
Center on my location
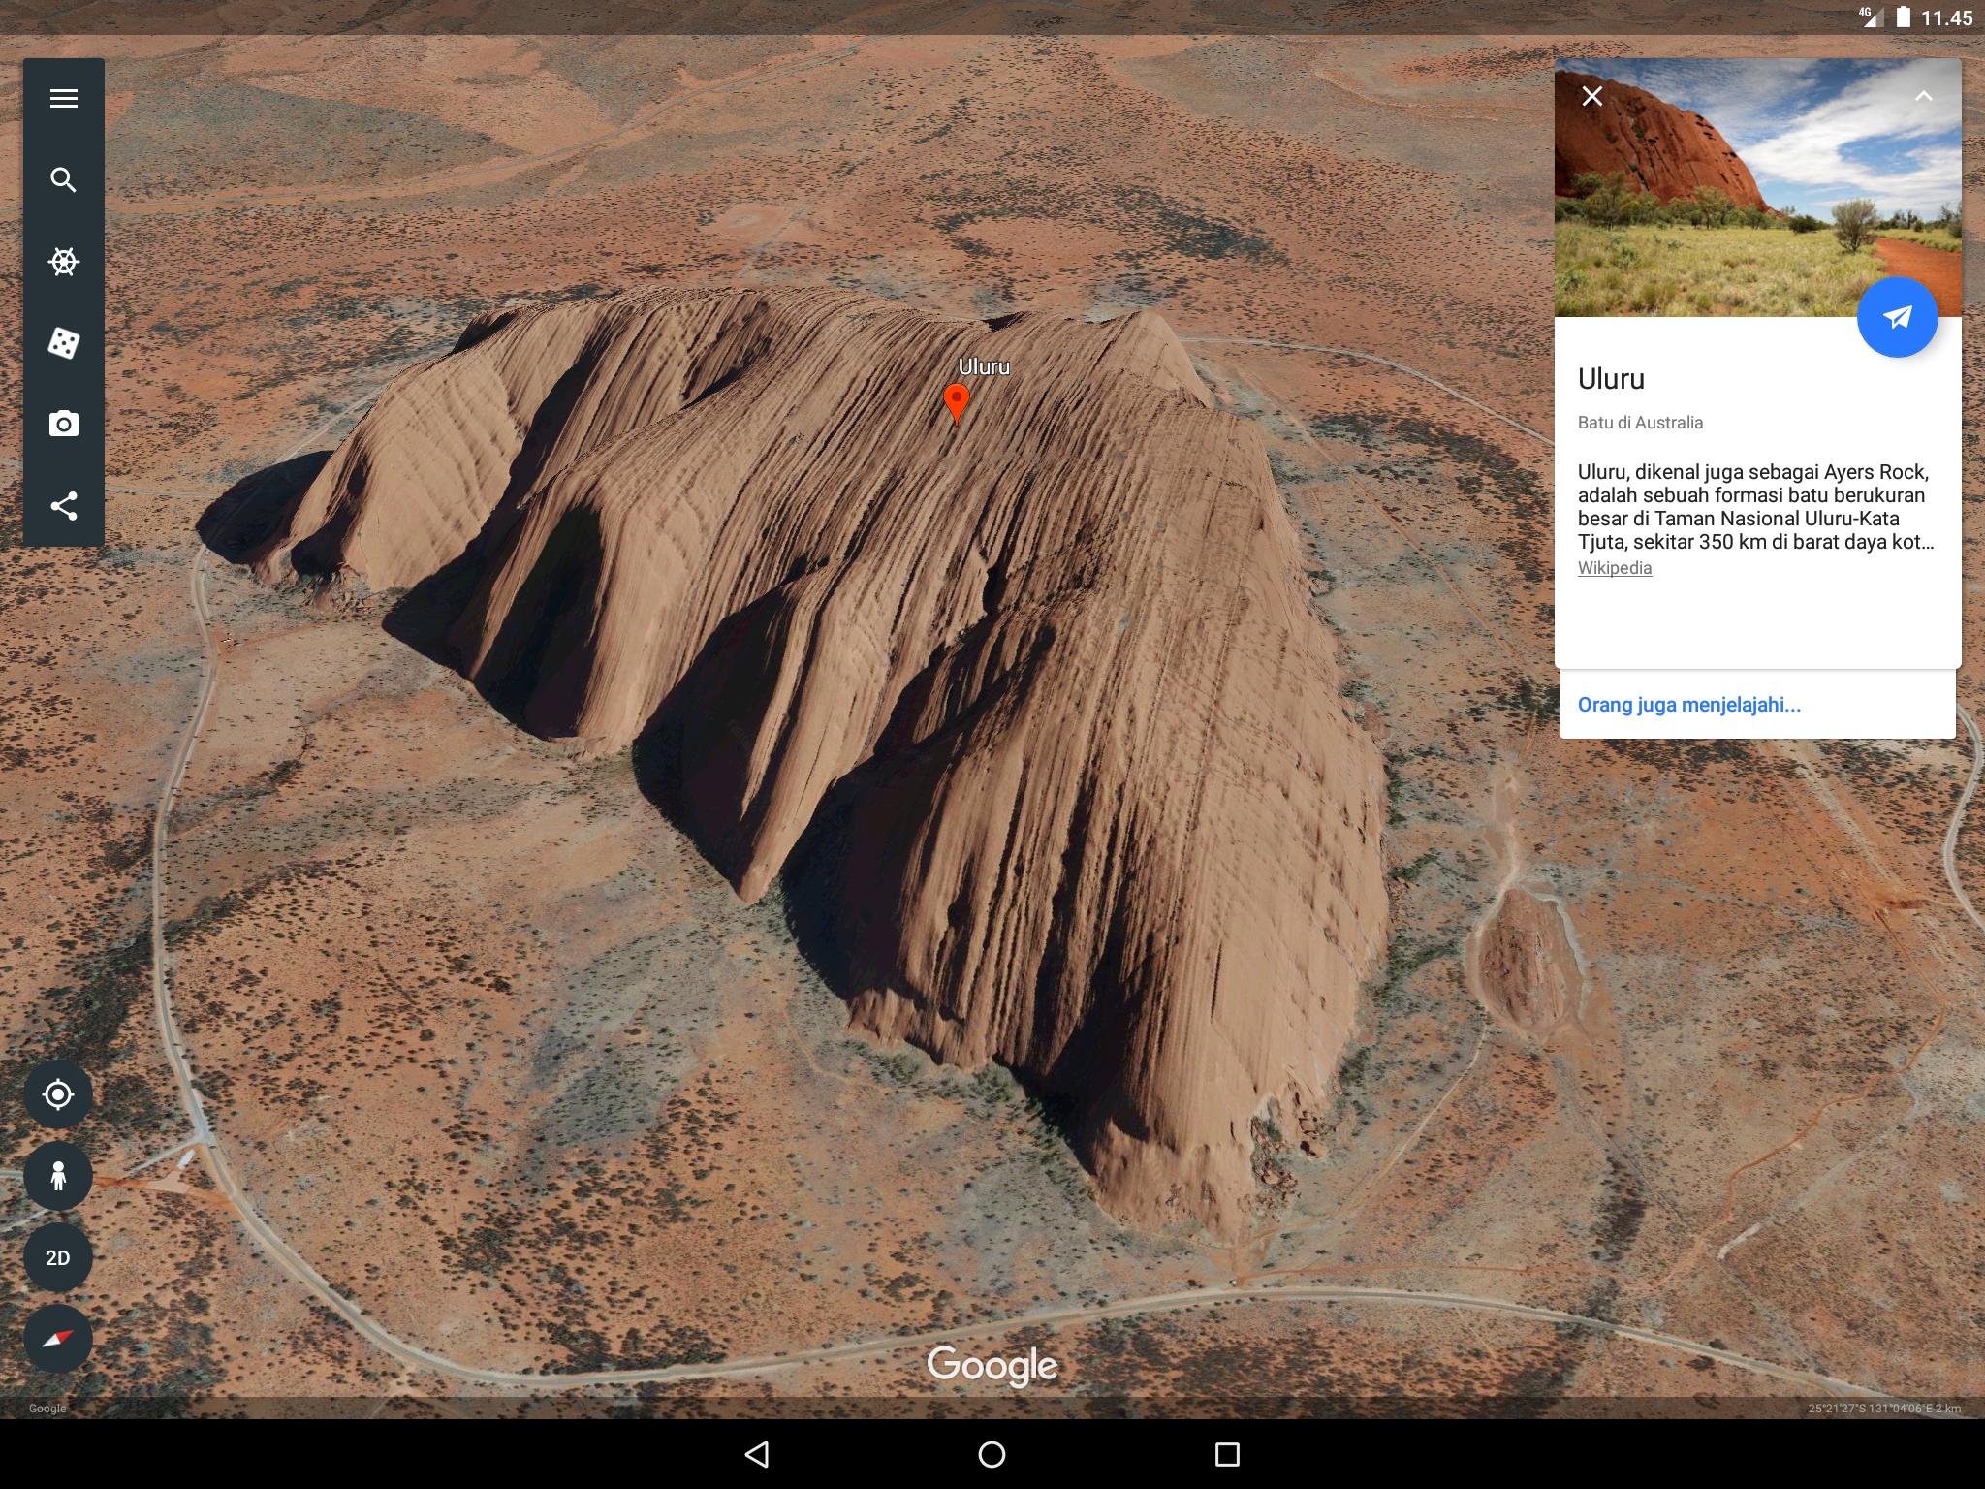(x=58, y=1094)
